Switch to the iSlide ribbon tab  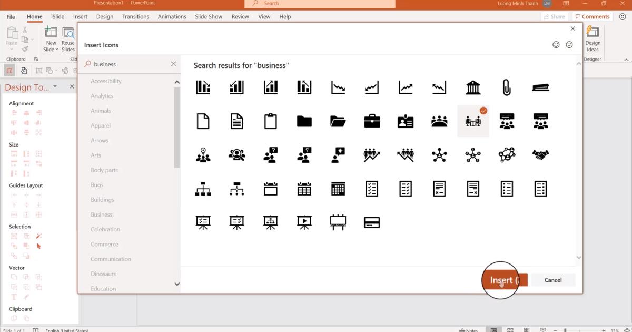57,16
